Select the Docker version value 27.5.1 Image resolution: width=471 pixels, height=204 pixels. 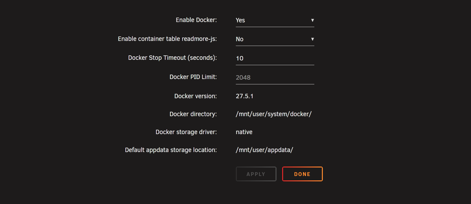pyautogui.click(x=245, y=96)
